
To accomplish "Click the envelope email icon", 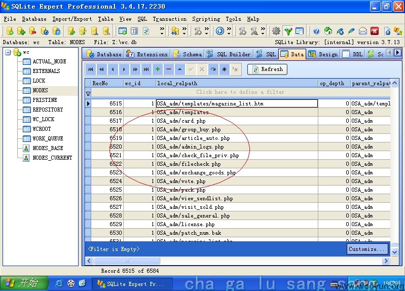I will point(363,31).
